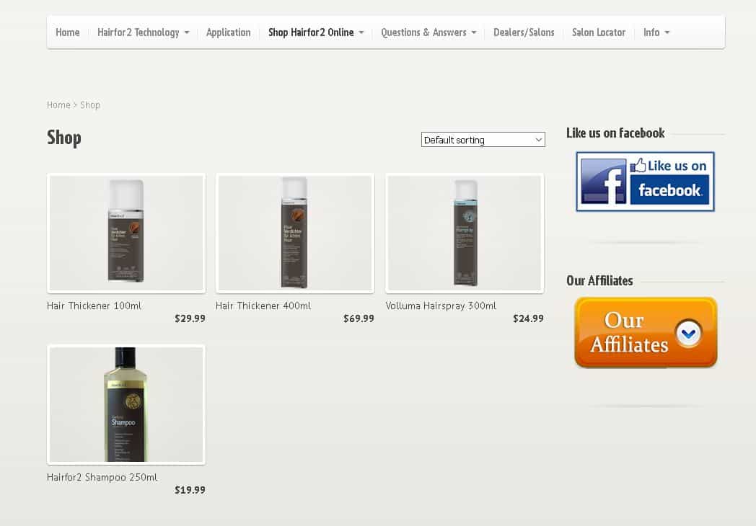The image size is (756, 526).
Task: Click Shop breadcrumb text
Action: pos(90,105)
